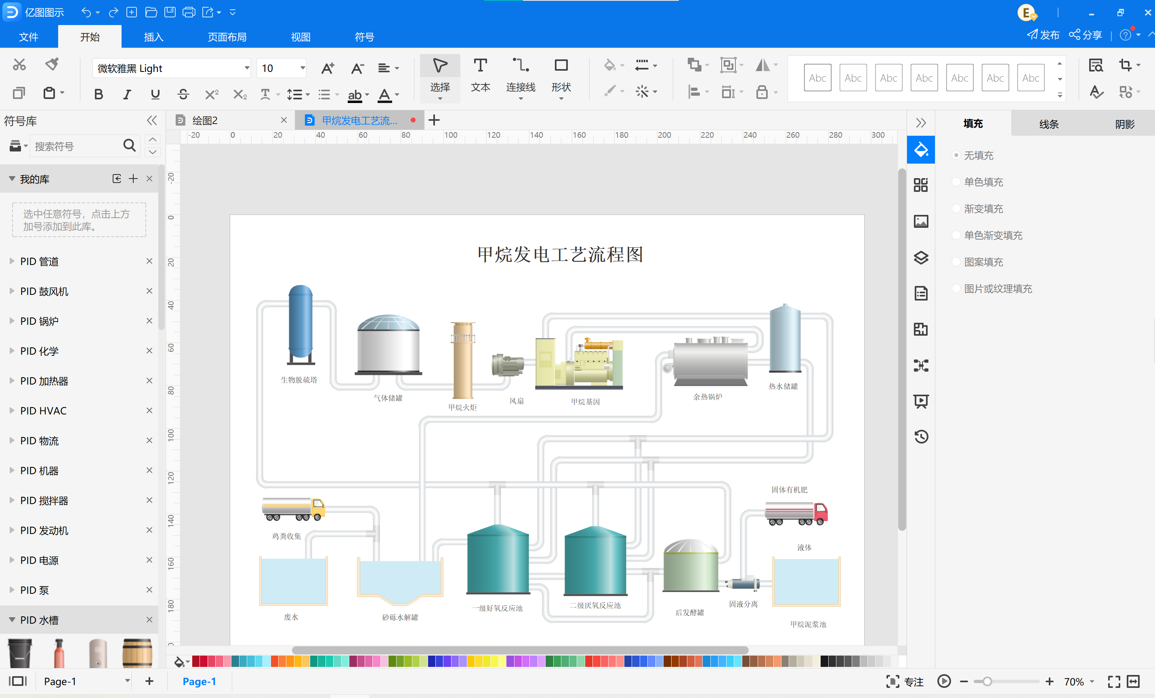The height and width of the screenshot is (698, 1155).
Task: Open the font name dropdown
Action: [247, 68]
